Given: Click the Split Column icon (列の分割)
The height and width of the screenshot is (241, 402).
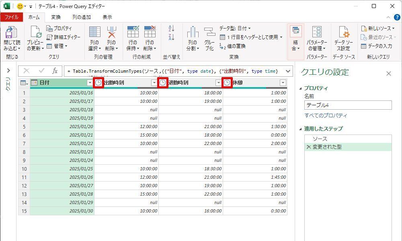Looking at the screenshot, I should point(193,32).
